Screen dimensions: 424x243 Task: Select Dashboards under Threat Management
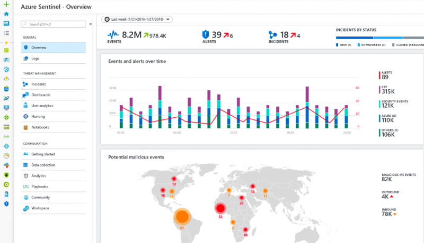click(x=41, y=95)
